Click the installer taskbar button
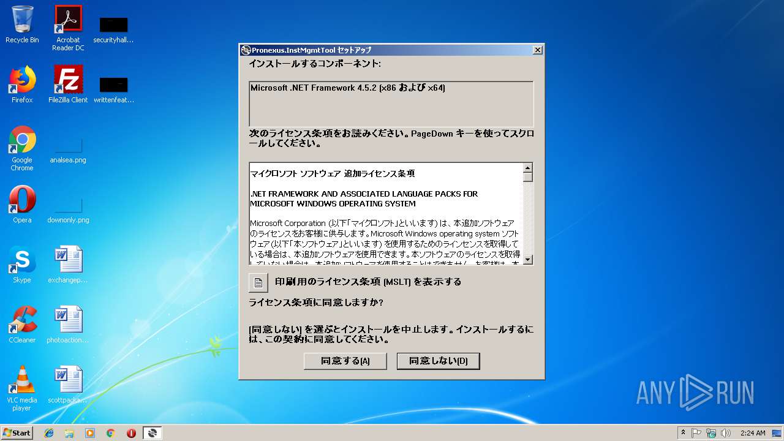The image size is (784, 441). tap(153, 433)
